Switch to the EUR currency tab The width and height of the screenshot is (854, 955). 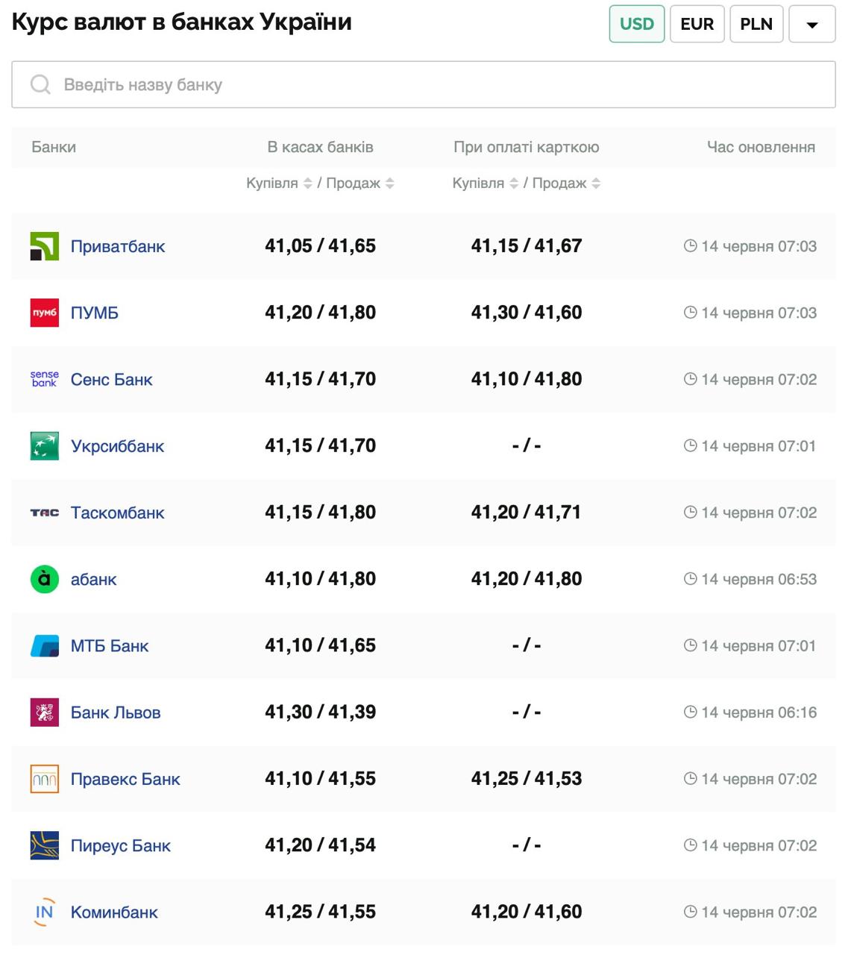697,24
